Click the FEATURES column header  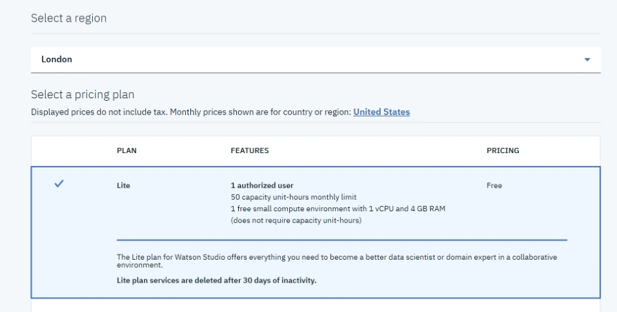click(249, 150)
